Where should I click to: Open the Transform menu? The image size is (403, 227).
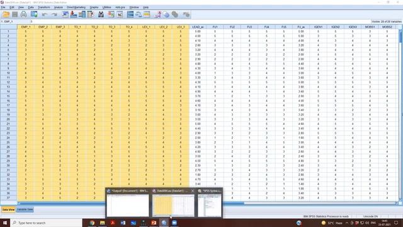point(44,7)
